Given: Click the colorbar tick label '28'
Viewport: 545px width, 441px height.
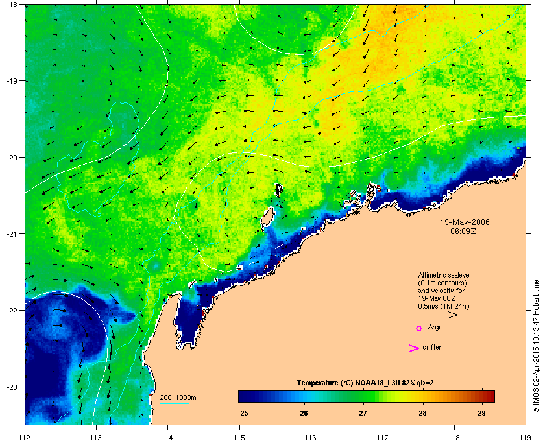Looking at the screenshot, I should pyautogui.click(x=422, y=413).
